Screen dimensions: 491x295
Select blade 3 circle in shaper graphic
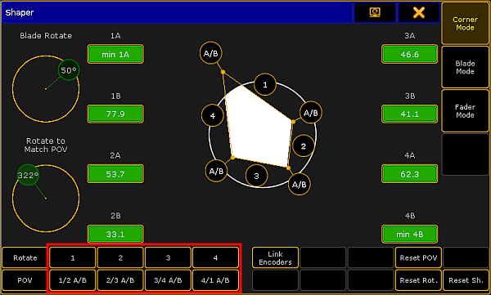(256, 177)
